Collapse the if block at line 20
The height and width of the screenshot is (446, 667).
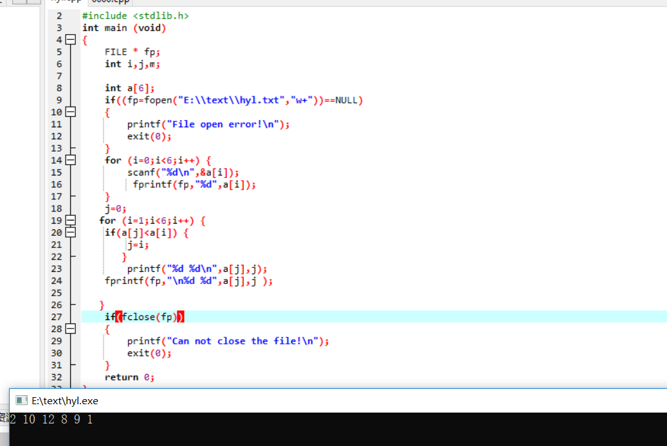pos(71,233)
